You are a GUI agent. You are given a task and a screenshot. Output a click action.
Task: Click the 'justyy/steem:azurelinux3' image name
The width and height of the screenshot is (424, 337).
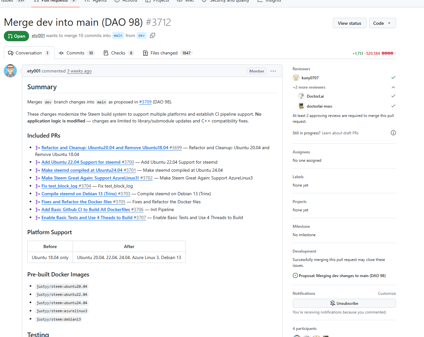[x=62, y=311]
